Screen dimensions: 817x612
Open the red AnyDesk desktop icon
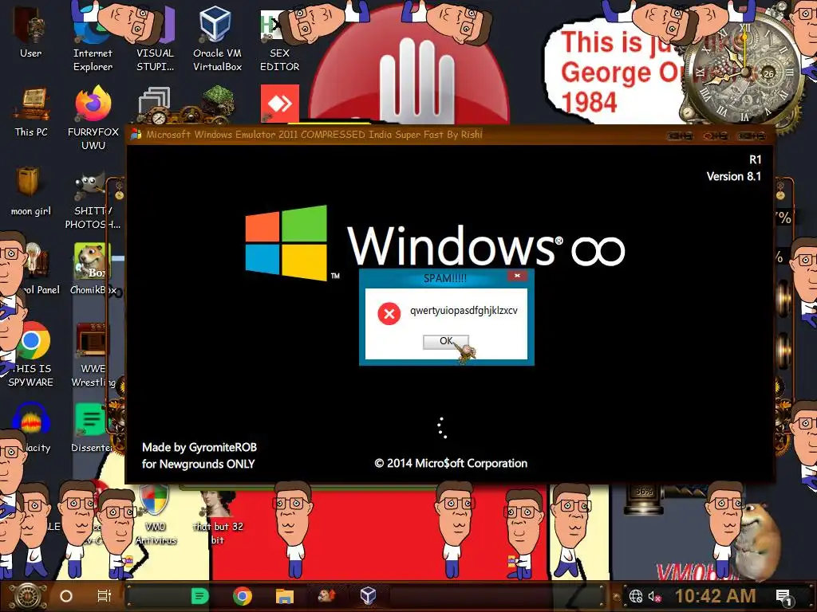[x=280, y=104]
